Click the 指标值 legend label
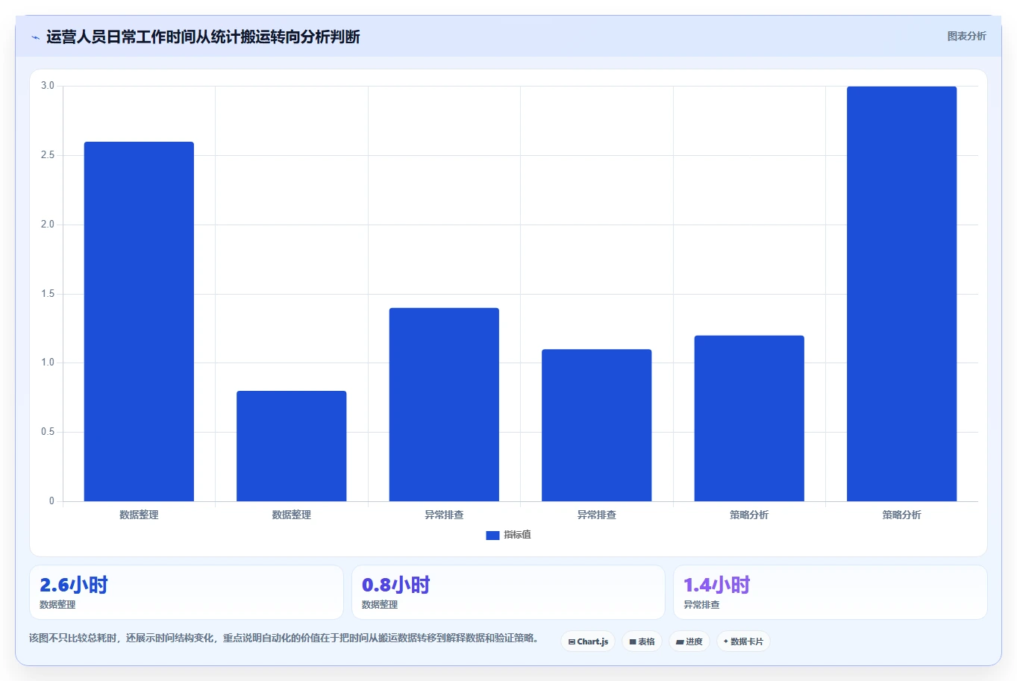1017x681 pixels. (x=517, y=535)
